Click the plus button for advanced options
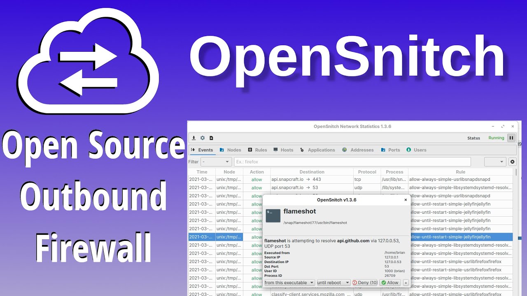This screenshot has width=527, height=296. (406, 282)
